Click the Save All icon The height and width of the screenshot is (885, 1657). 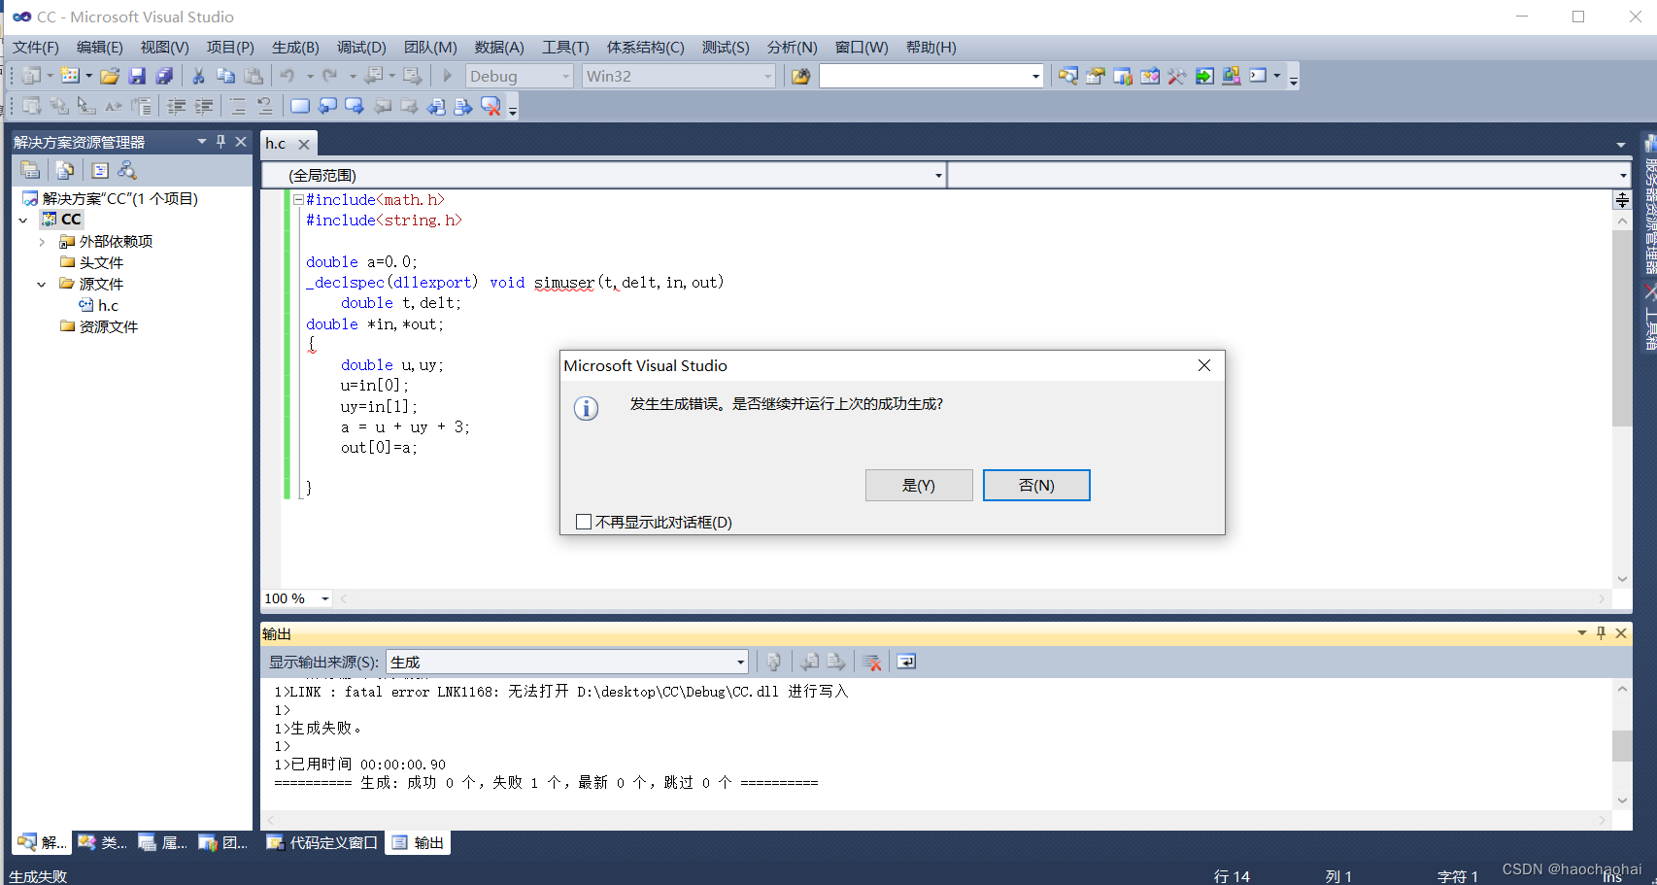tap(164, 76)
